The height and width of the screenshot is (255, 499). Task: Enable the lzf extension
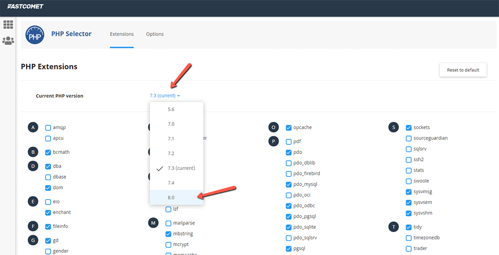click(x=168, y=209)
